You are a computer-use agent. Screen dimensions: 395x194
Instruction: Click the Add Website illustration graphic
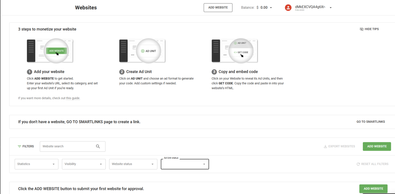[x=50, y=50]
